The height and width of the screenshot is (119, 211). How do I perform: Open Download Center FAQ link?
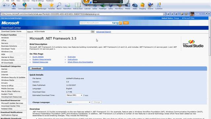tap(11, 106)
